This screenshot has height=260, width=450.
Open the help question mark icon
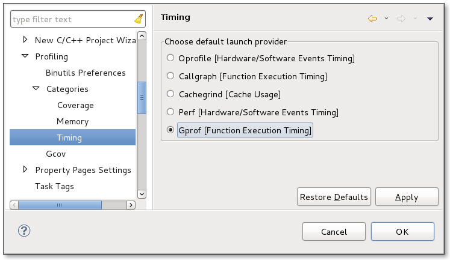pyautogui.click(x=24, y=231)
